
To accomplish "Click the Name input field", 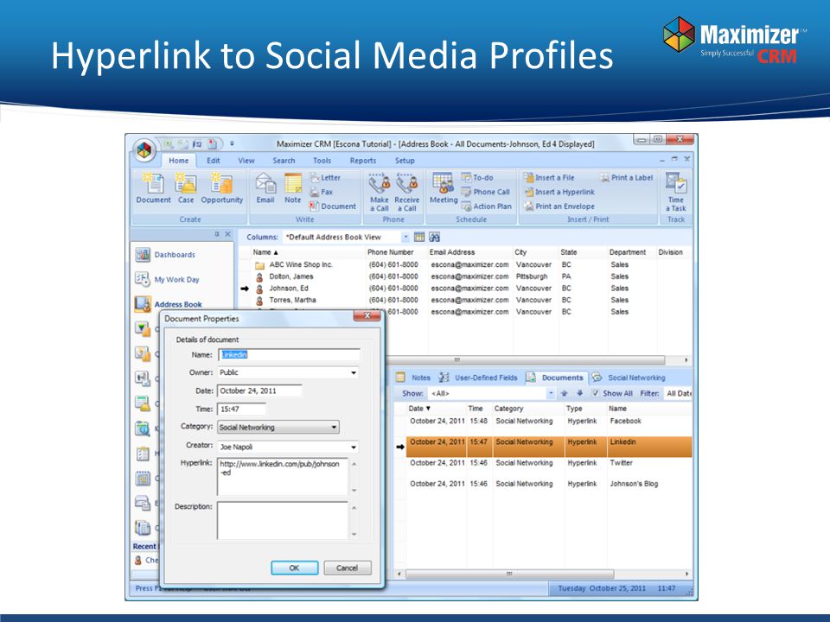I will pos(289,354).
